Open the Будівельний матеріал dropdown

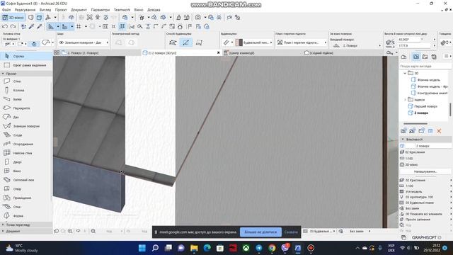253,42
